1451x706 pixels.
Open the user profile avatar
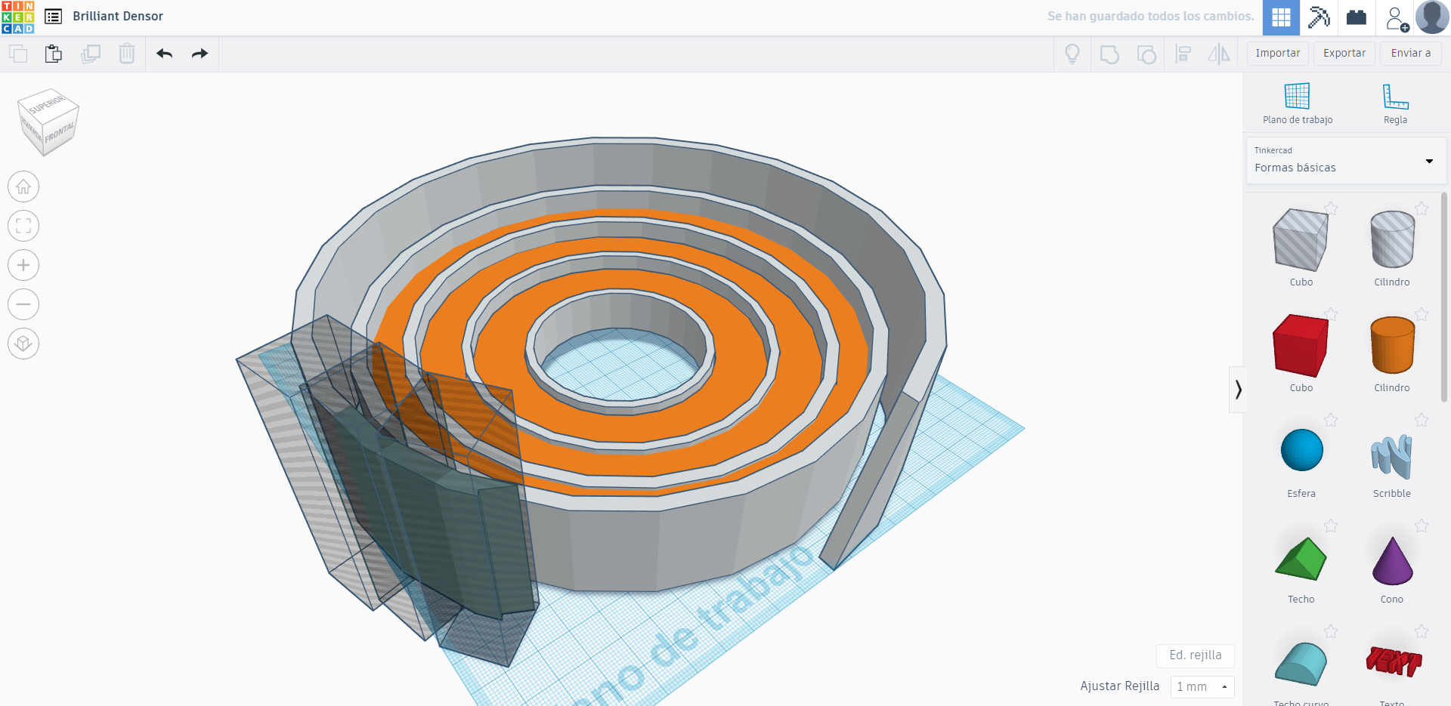pos(1432,17)
